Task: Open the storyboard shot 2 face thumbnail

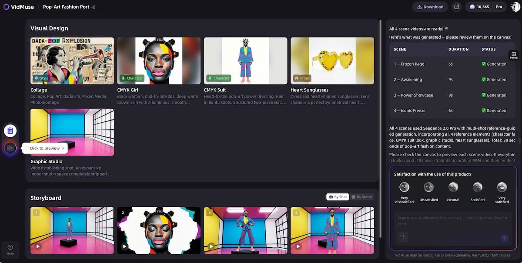Action: [159, 230]
